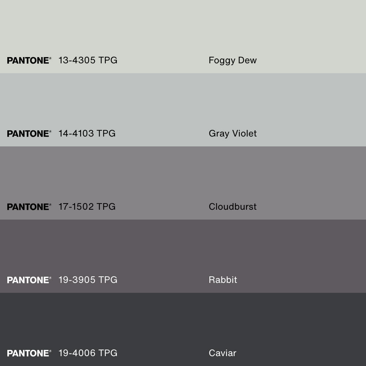
Task: Click the 19-4006 TPG code label
Action: [88, 353]
